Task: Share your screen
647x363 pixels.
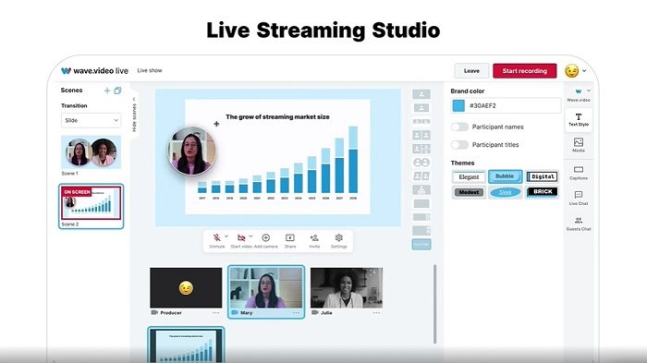Action: [290, 240]
